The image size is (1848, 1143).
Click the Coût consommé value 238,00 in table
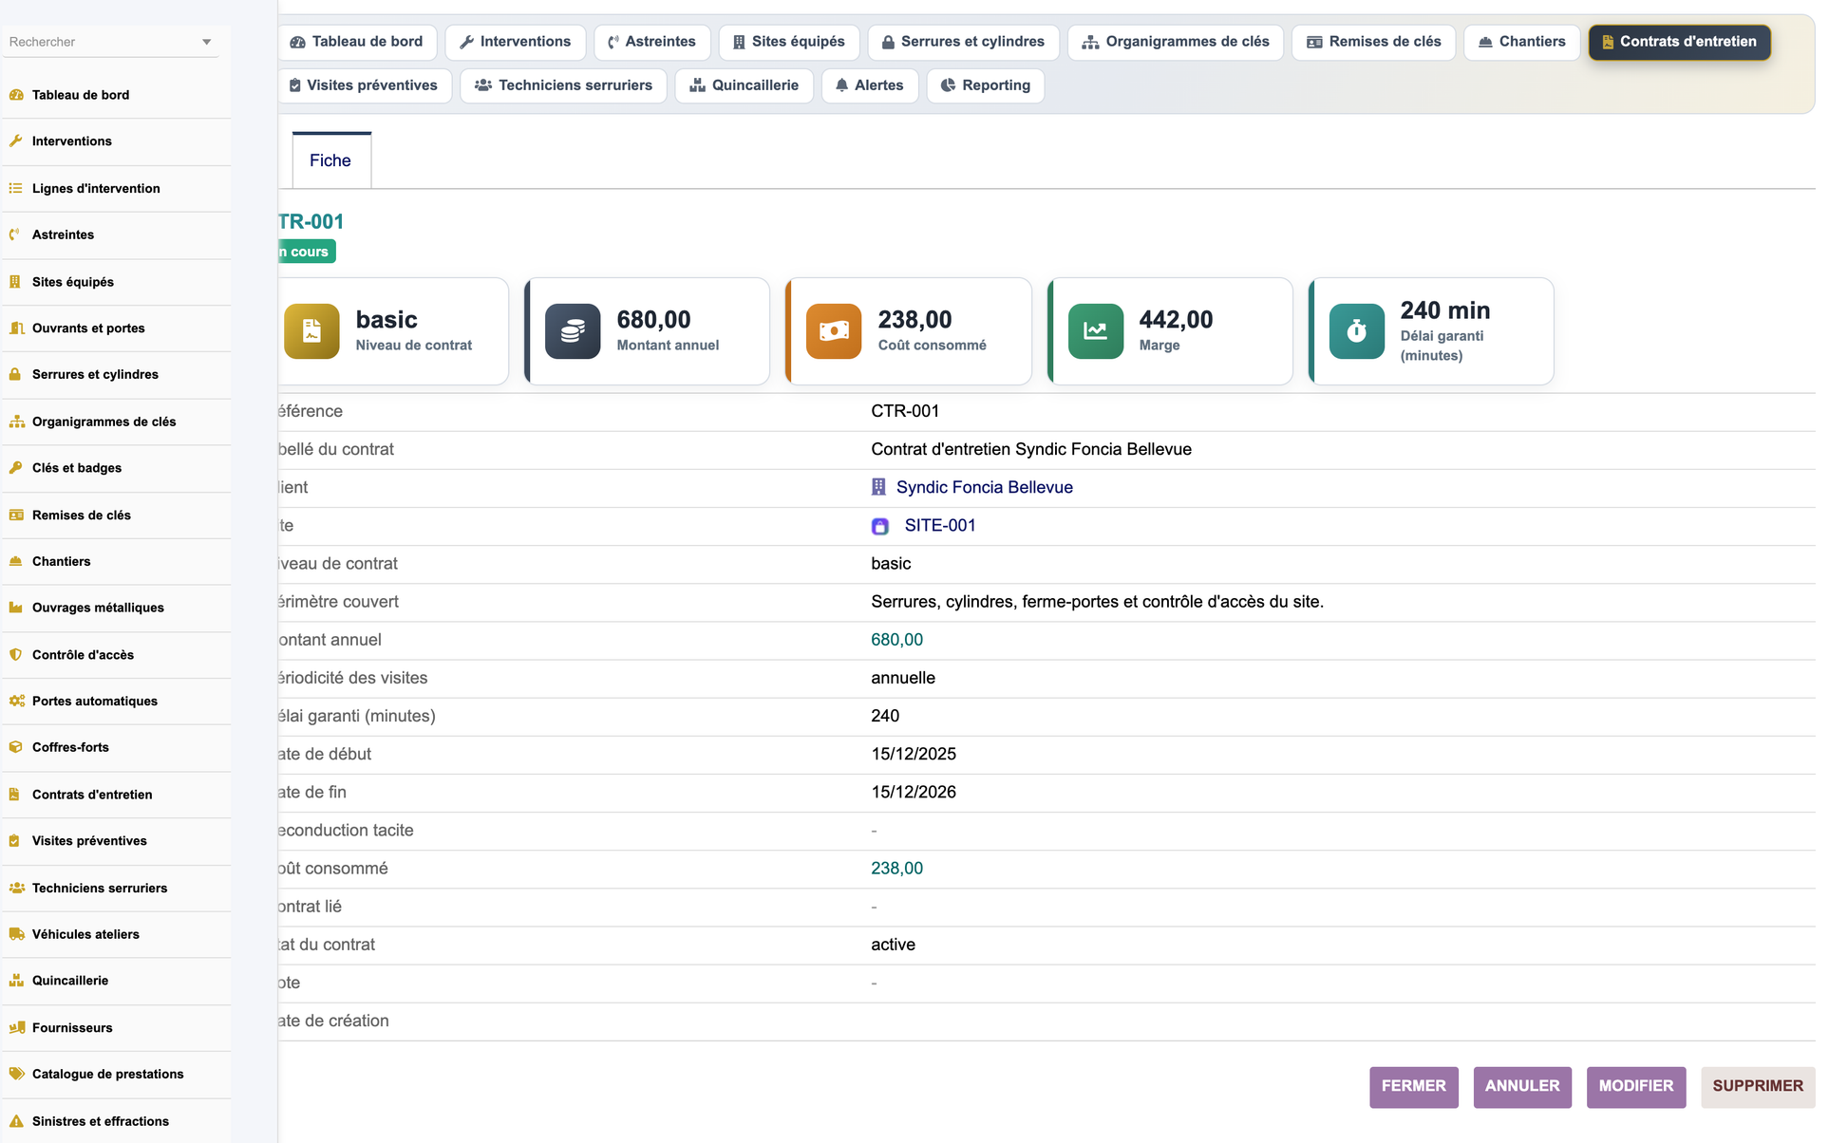897,869
